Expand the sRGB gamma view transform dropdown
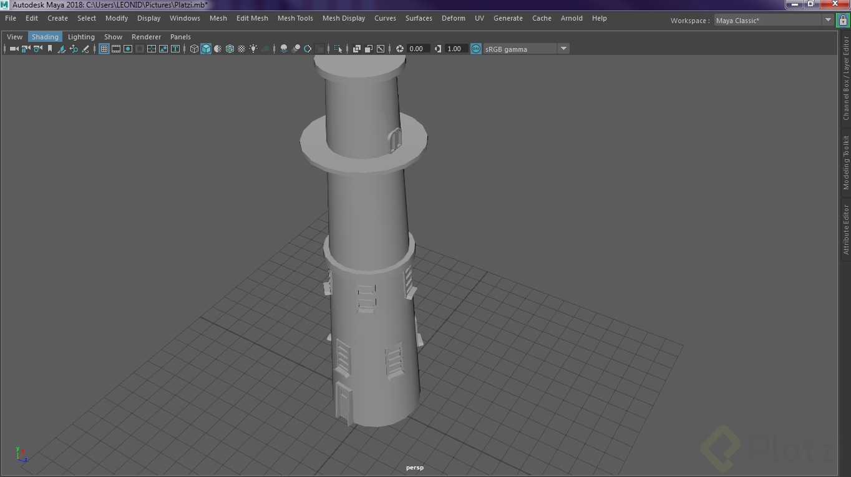 coord(563,49)
